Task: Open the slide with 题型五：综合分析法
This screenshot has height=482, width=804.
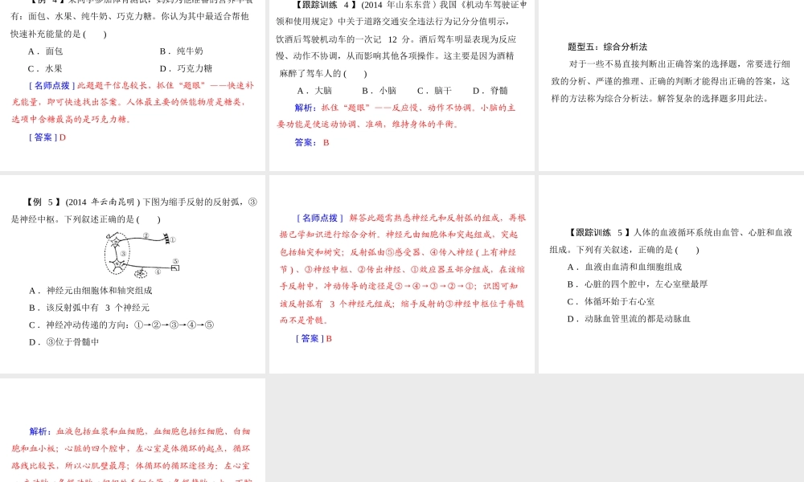Action: tap(671, 85)
